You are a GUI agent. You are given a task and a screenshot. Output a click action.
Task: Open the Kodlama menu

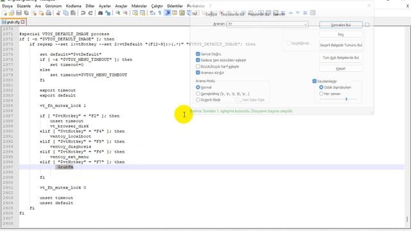point(73,6)
